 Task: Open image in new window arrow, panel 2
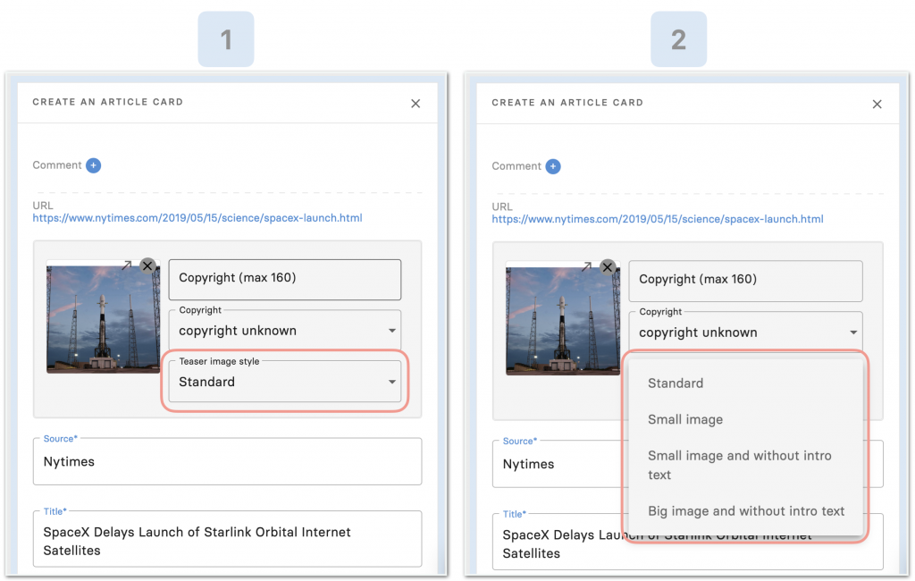(586, 266)
